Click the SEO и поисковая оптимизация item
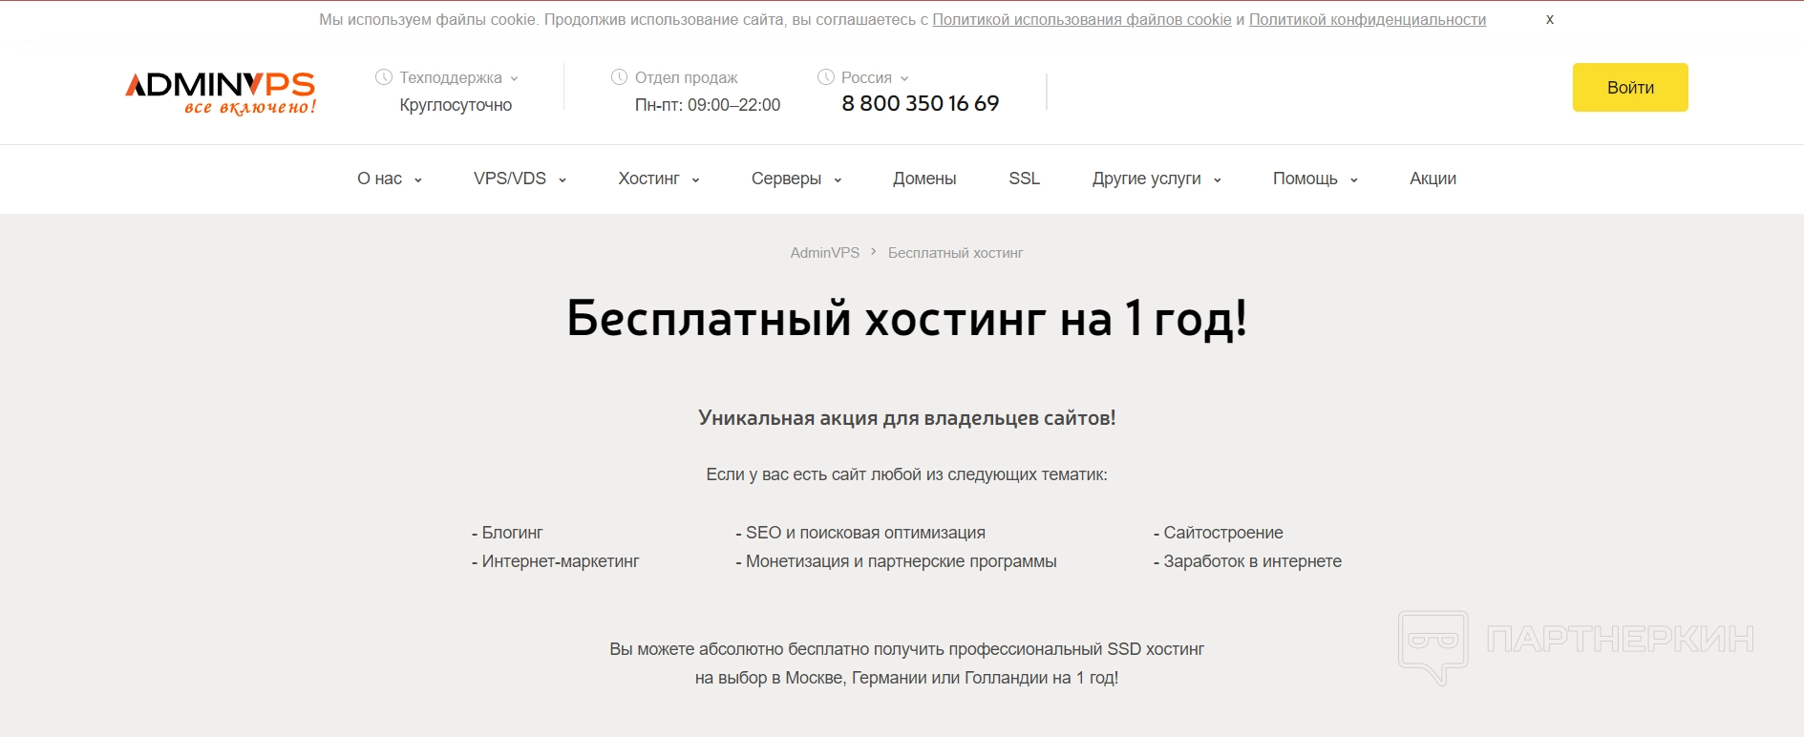The width and height of the screenshot is (1804, 737). 860,533
